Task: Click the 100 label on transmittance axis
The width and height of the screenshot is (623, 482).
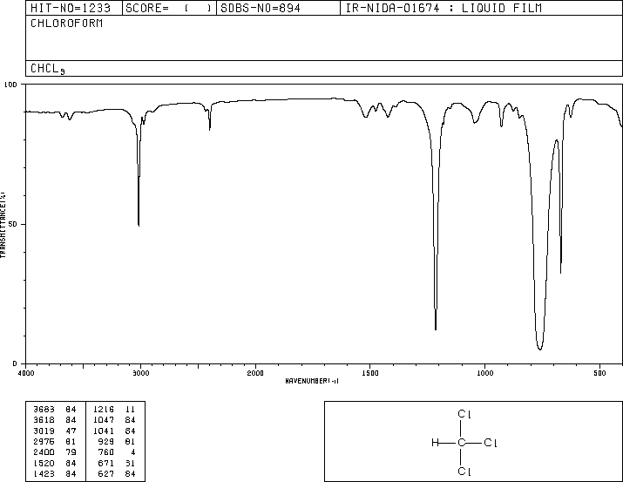Action: point(10,85)
